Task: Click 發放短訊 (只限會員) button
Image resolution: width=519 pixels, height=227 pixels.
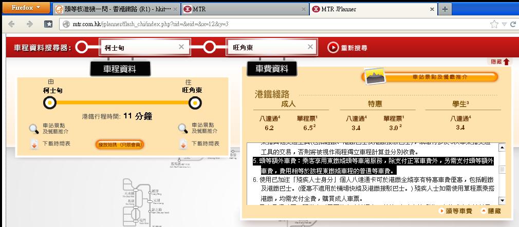Action: [x=120, y=145]
